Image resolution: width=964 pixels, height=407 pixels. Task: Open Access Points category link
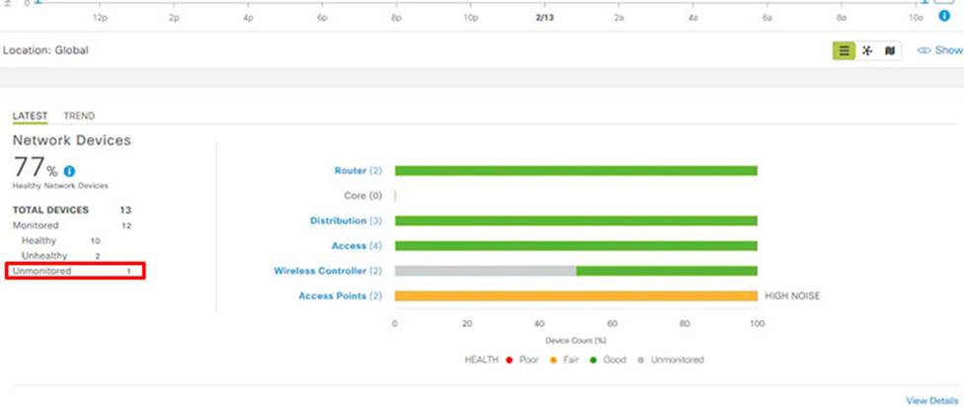pos(332,295)
